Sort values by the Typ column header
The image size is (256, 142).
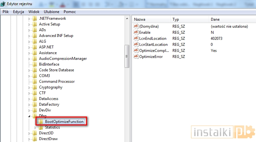189,19
